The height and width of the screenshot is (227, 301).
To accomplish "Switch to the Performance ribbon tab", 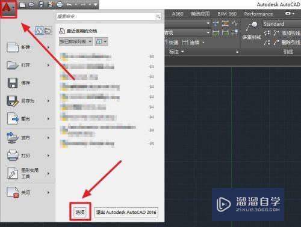I will (x=258, y=14).
